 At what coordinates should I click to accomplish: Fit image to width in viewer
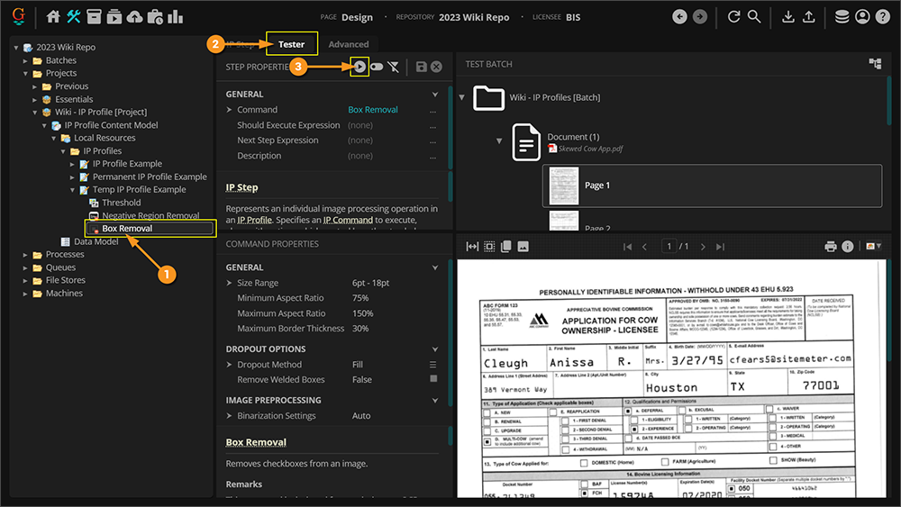point(472,247)
